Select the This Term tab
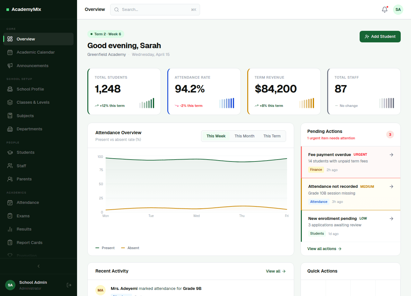This screenshot has width=411, height=296. 272,136
